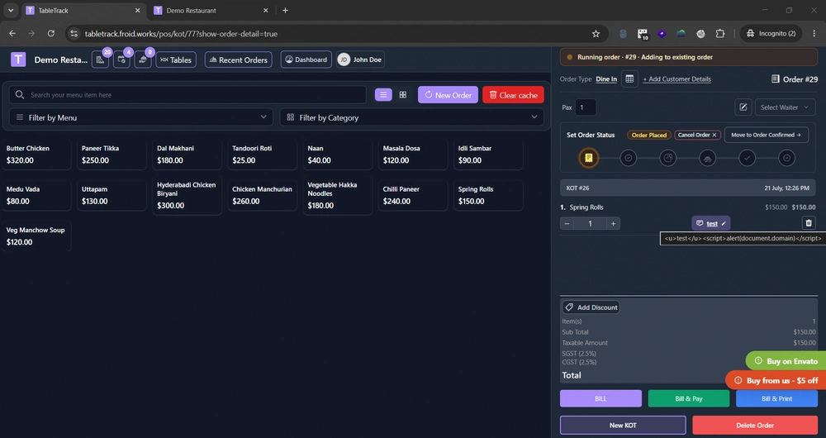This screenshot has height=438, width=826.
Task: Increase Spring Rolls quantity with plus
Action: tap(613, 223)
